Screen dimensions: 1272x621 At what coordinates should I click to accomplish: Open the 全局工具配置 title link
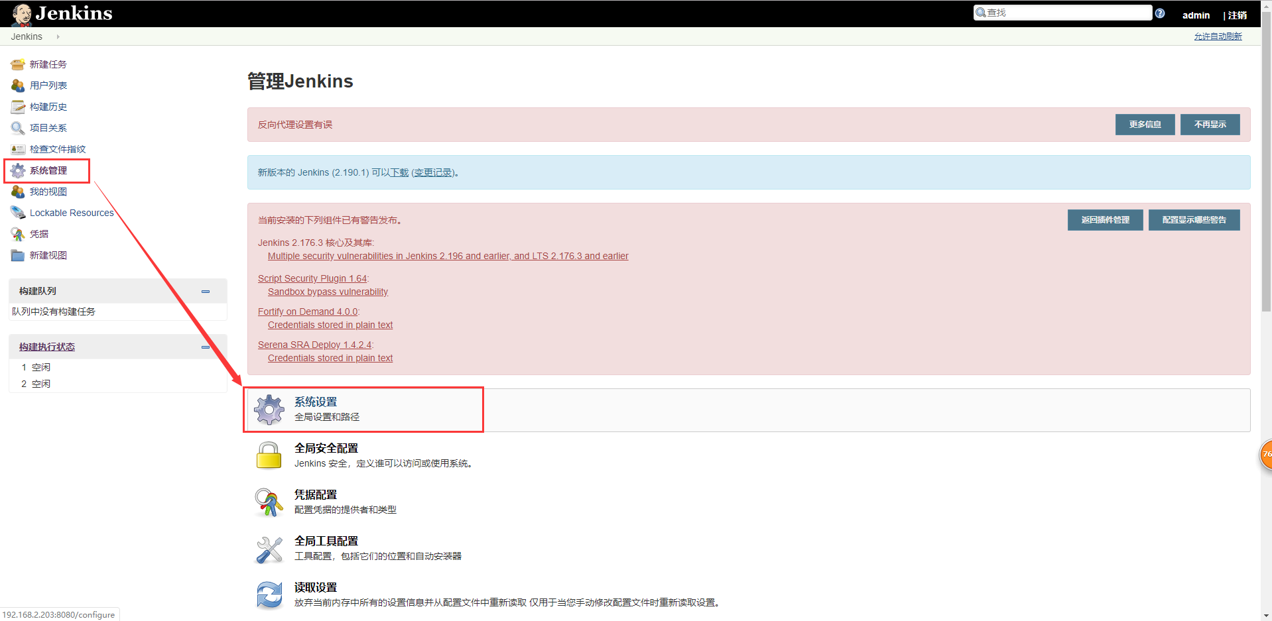click(326, 541)
